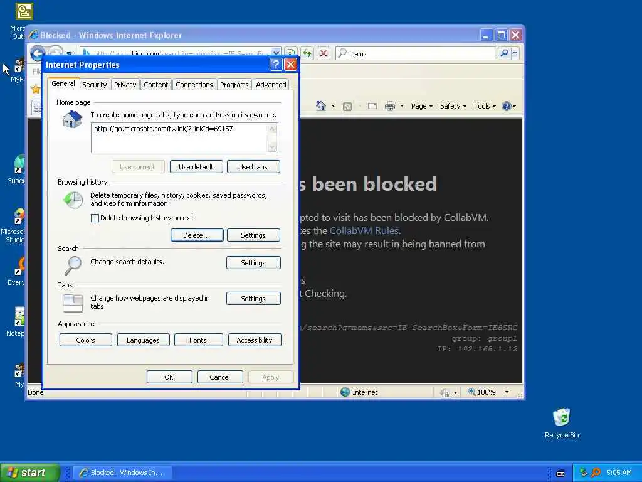Screen dimensions: 642x482
Task: Open Search defaults Settings
Action: 253,263
